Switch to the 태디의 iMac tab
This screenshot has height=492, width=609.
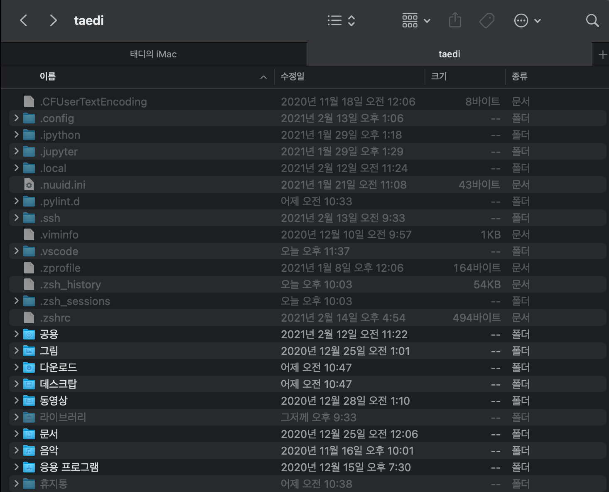(x=153, y=54)
